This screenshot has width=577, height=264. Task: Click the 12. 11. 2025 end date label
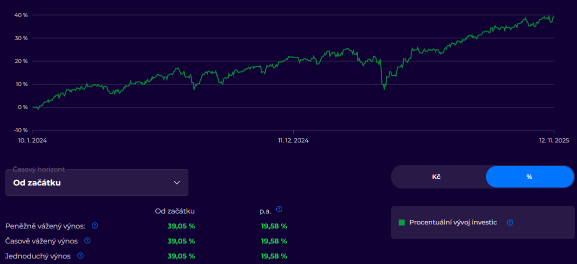[x=554, y=140]
